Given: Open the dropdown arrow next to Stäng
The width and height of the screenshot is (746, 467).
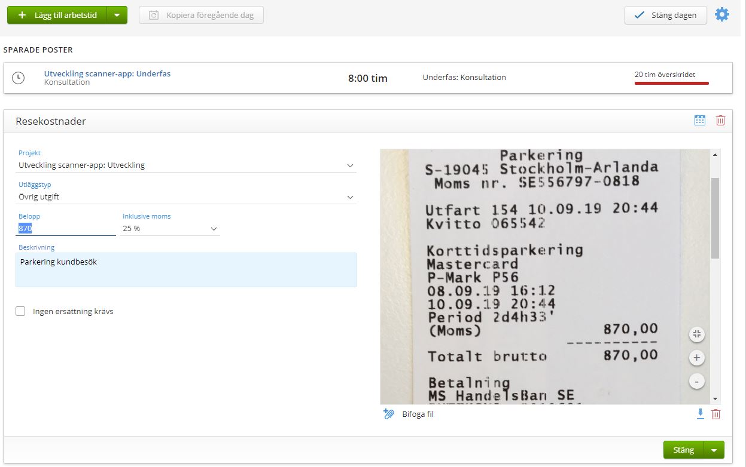Looking at the screenshot, I should [714, 450].
